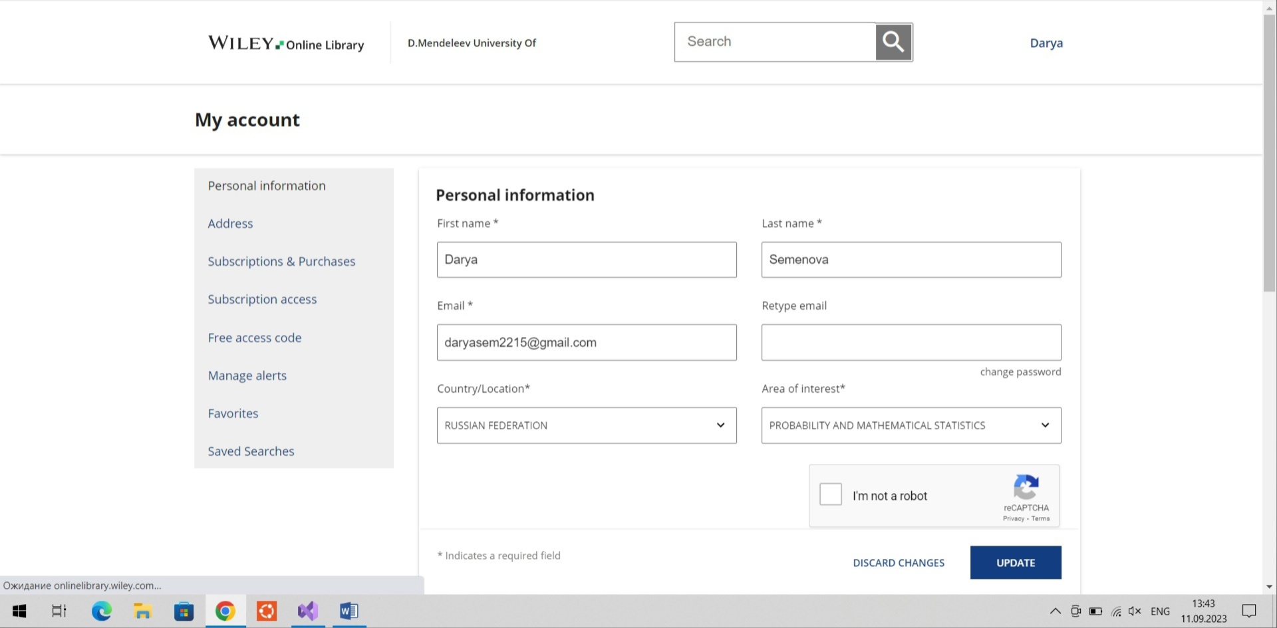Open the Windows Start menu
The width and height of the screenshot is (1277, 628).
(x=19, y=611)
